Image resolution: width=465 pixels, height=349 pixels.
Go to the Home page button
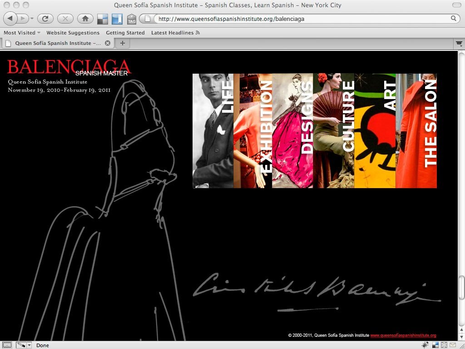[85, 19]
